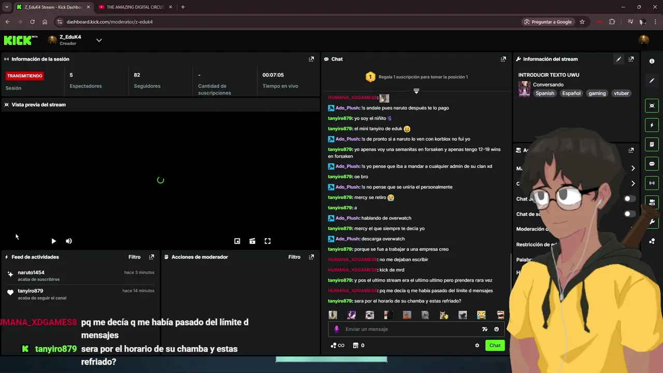
Task: Pop out the Chat panel
Action: (x=503, y=59)
